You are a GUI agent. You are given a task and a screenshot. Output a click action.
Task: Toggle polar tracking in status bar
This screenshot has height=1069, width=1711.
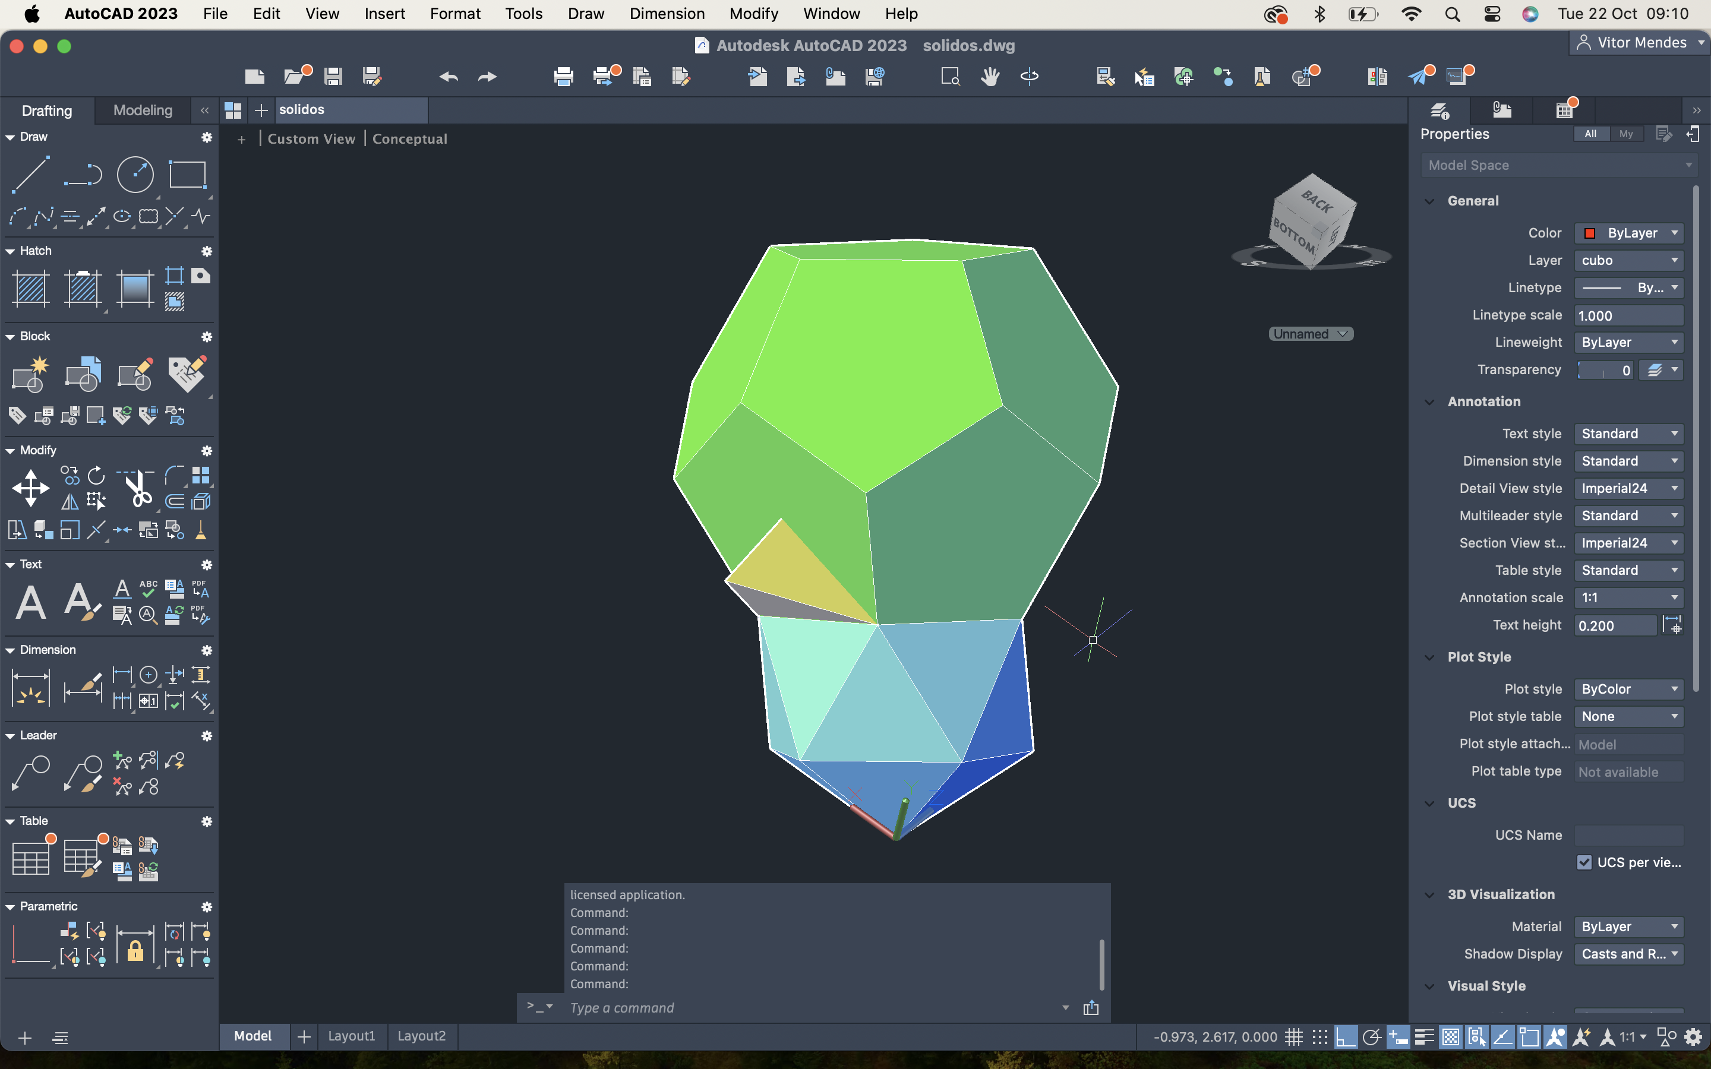coord(1371,1037)
